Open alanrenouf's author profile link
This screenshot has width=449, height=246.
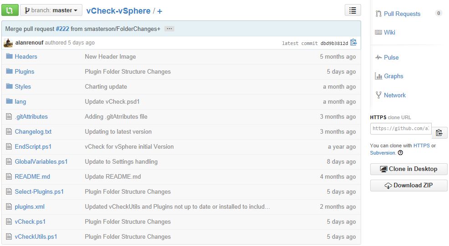pyautogui.click(x=29, y=43)
